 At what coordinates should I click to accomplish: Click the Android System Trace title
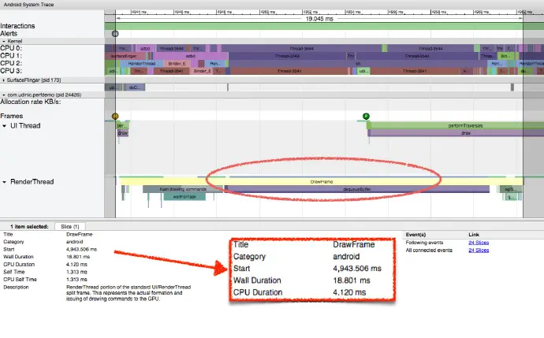click(29, 5)
